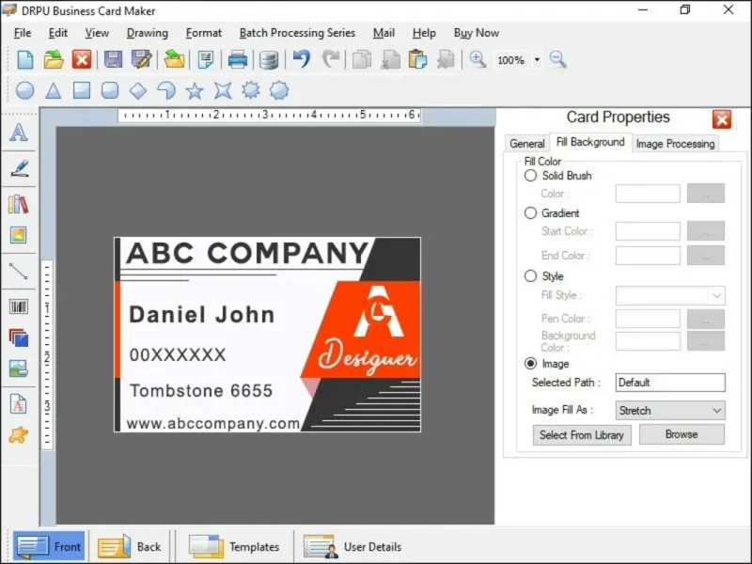Switch to the General tab
The image size is (752, 564).
527,144
